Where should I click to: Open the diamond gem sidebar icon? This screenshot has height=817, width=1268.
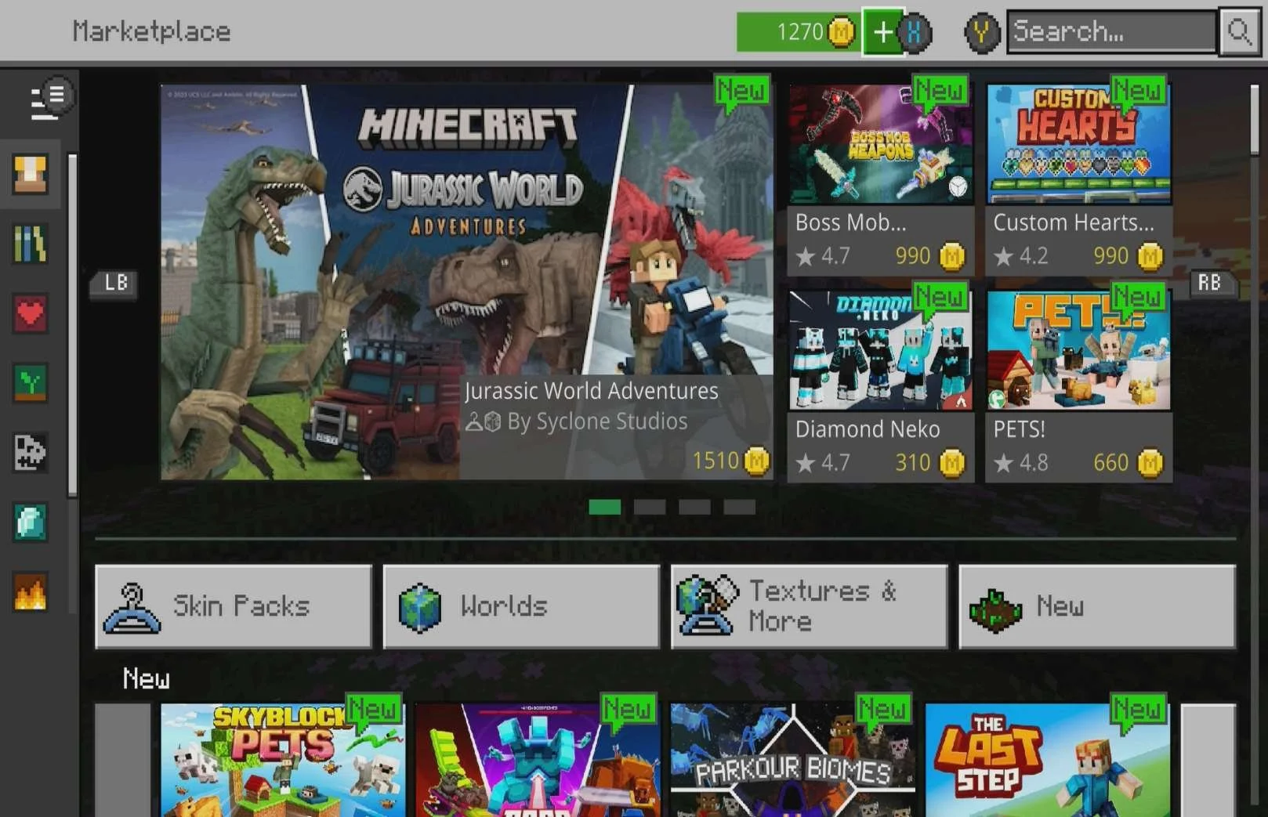31,522
